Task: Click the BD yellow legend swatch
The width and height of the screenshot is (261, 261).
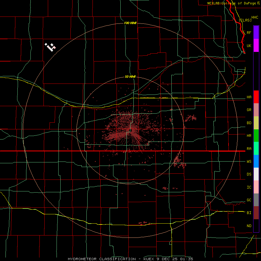Action: point(256,123)
